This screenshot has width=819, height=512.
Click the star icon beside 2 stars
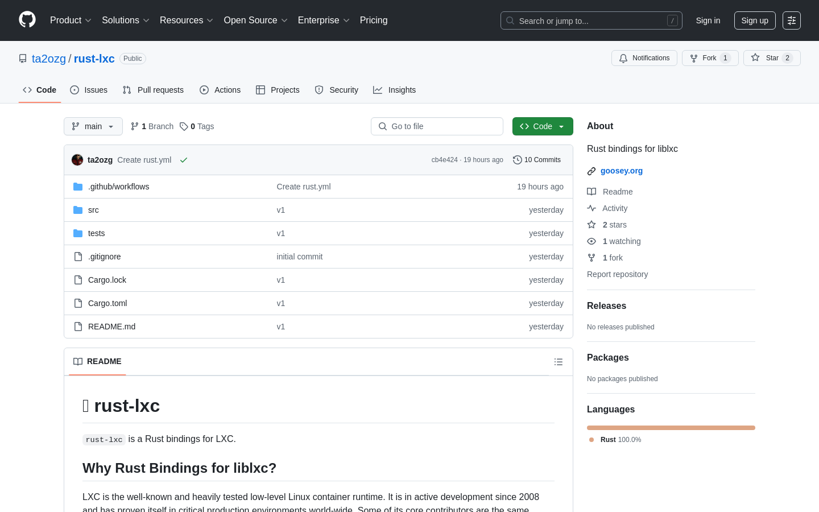tap(591, 225)
